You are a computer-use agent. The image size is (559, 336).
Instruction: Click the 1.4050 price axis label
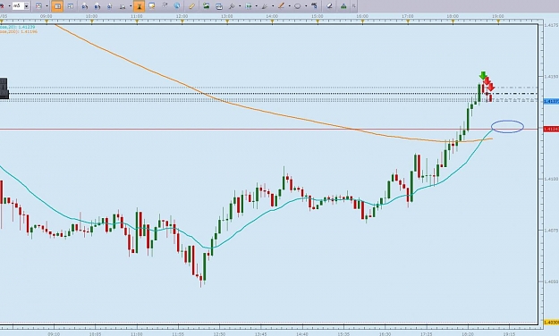(552, 281)
